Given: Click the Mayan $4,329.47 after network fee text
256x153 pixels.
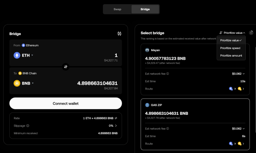Looking at the screenshot, I should click(162, 63).
